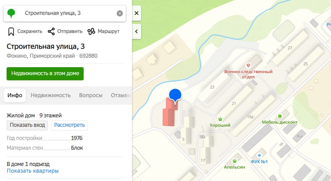The image size is (331, 181).
Task: Click the share icon beside Отправить
Action: click(x=51, y=31)
